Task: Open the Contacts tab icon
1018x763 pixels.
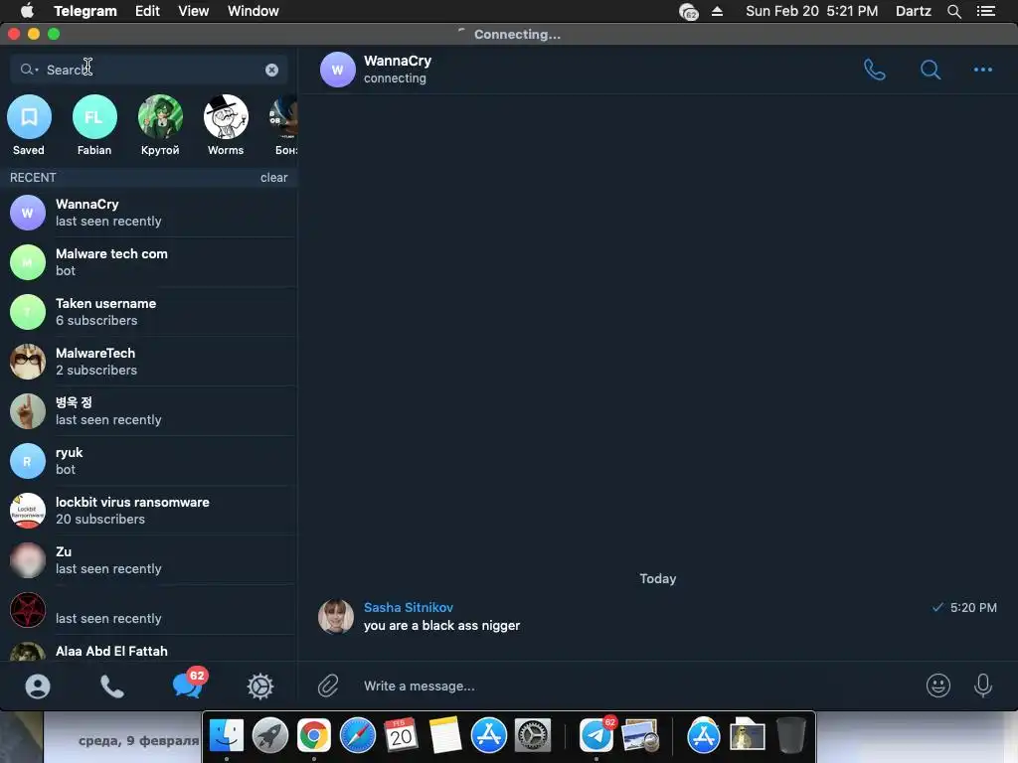Action: point(38,687)
